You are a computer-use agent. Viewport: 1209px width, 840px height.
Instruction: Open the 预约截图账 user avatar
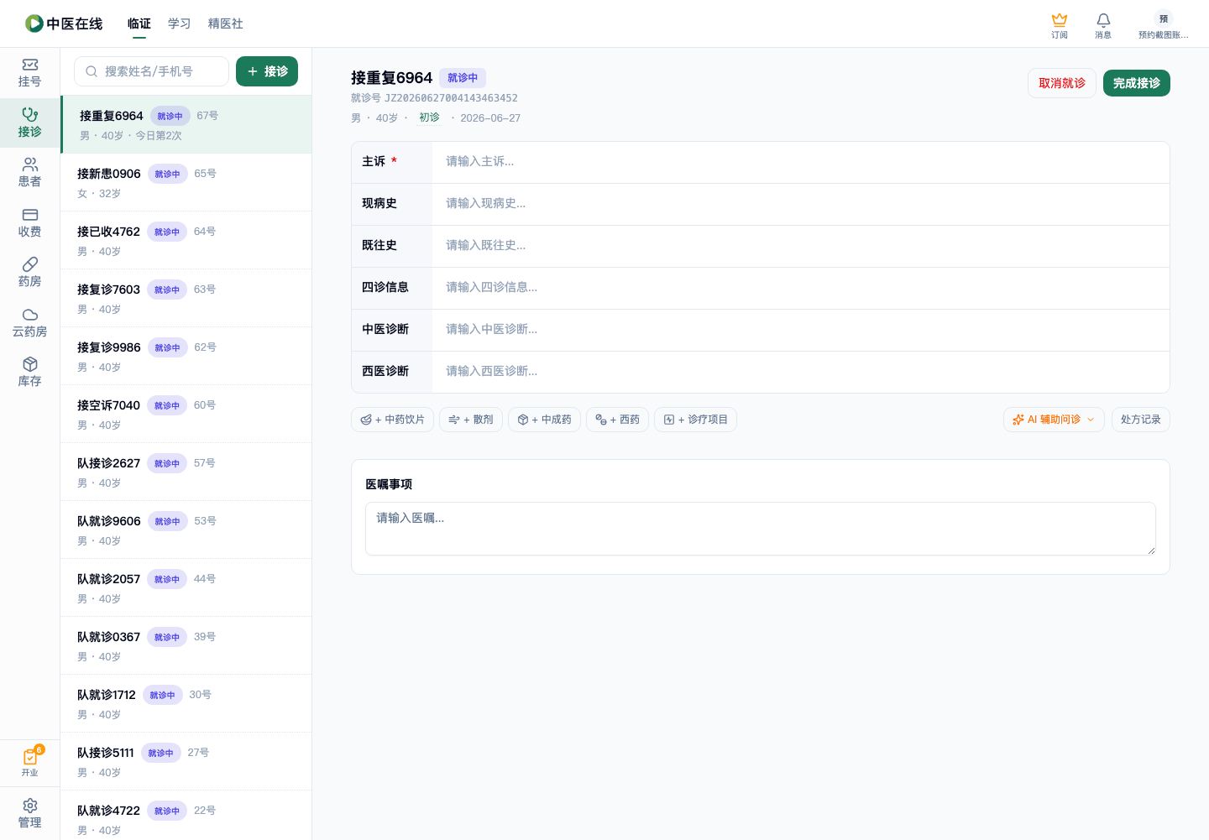pyautogui.click(x=1164, y=26)
